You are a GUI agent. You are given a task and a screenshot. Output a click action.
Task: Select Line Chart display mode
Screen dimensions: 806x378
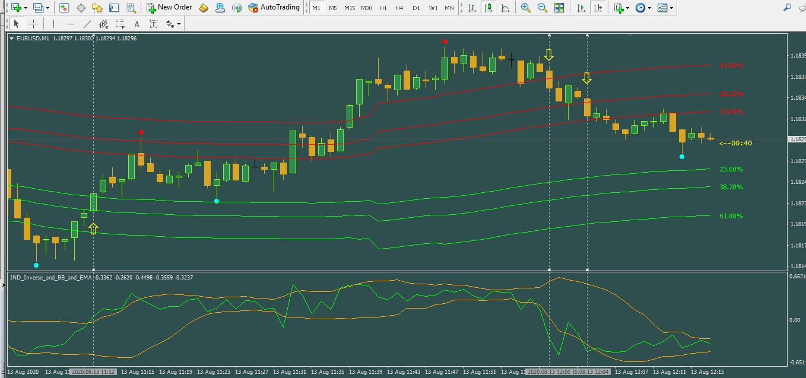(505, 8)
